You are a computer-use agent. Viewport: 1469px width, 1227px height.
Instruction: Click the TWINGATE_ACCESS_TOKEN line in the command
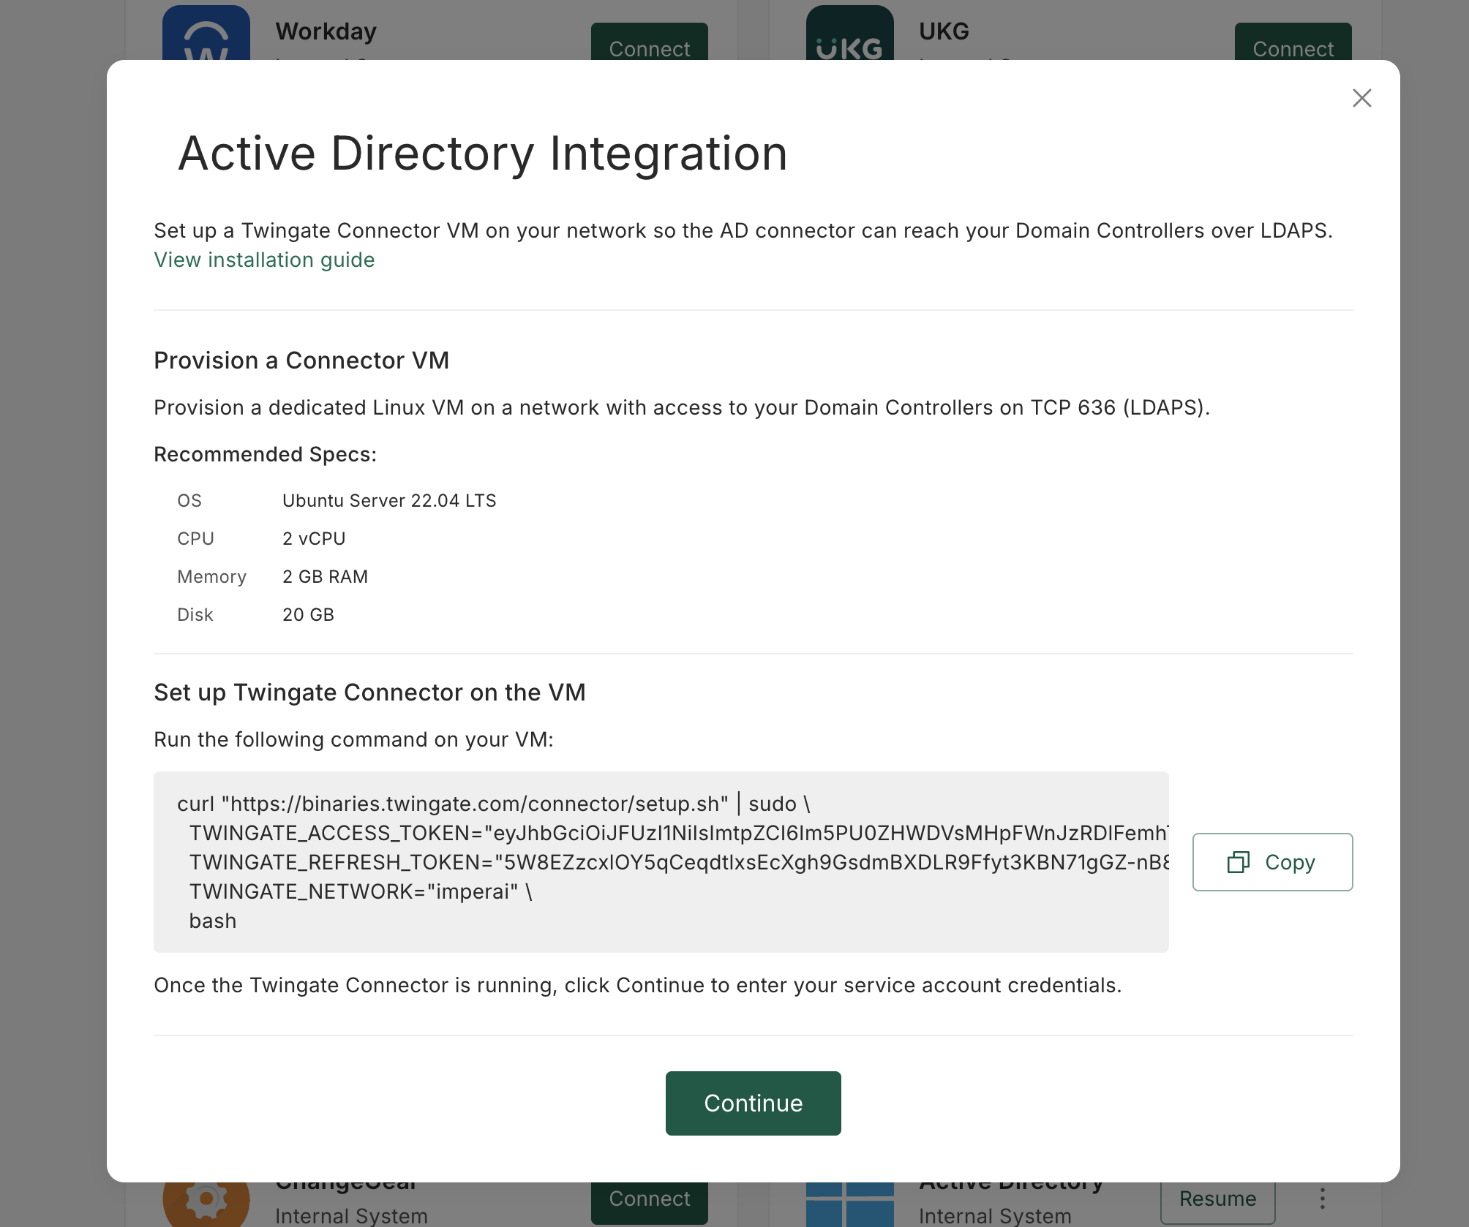click(678, 833)
